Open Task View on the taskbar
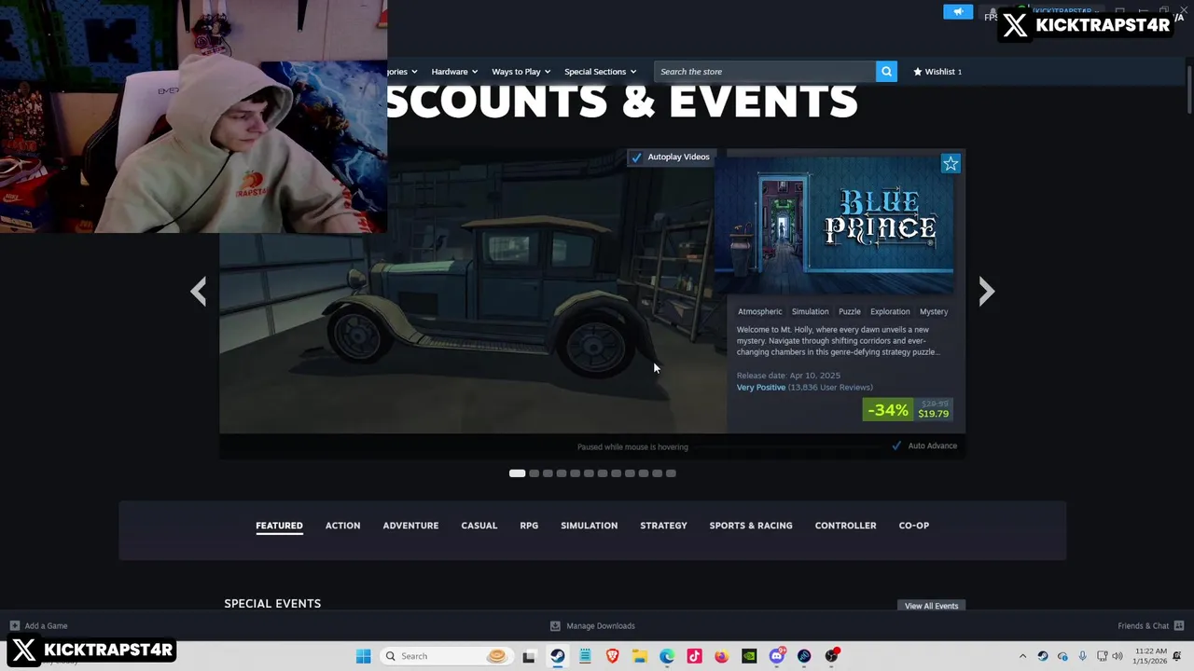1194x671 pixels. point(529,656)
